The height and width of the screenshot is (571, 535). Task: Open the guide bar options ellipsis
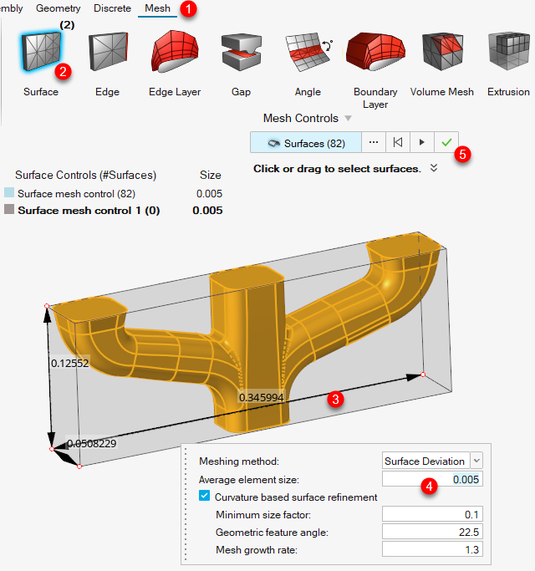point(374,143)
